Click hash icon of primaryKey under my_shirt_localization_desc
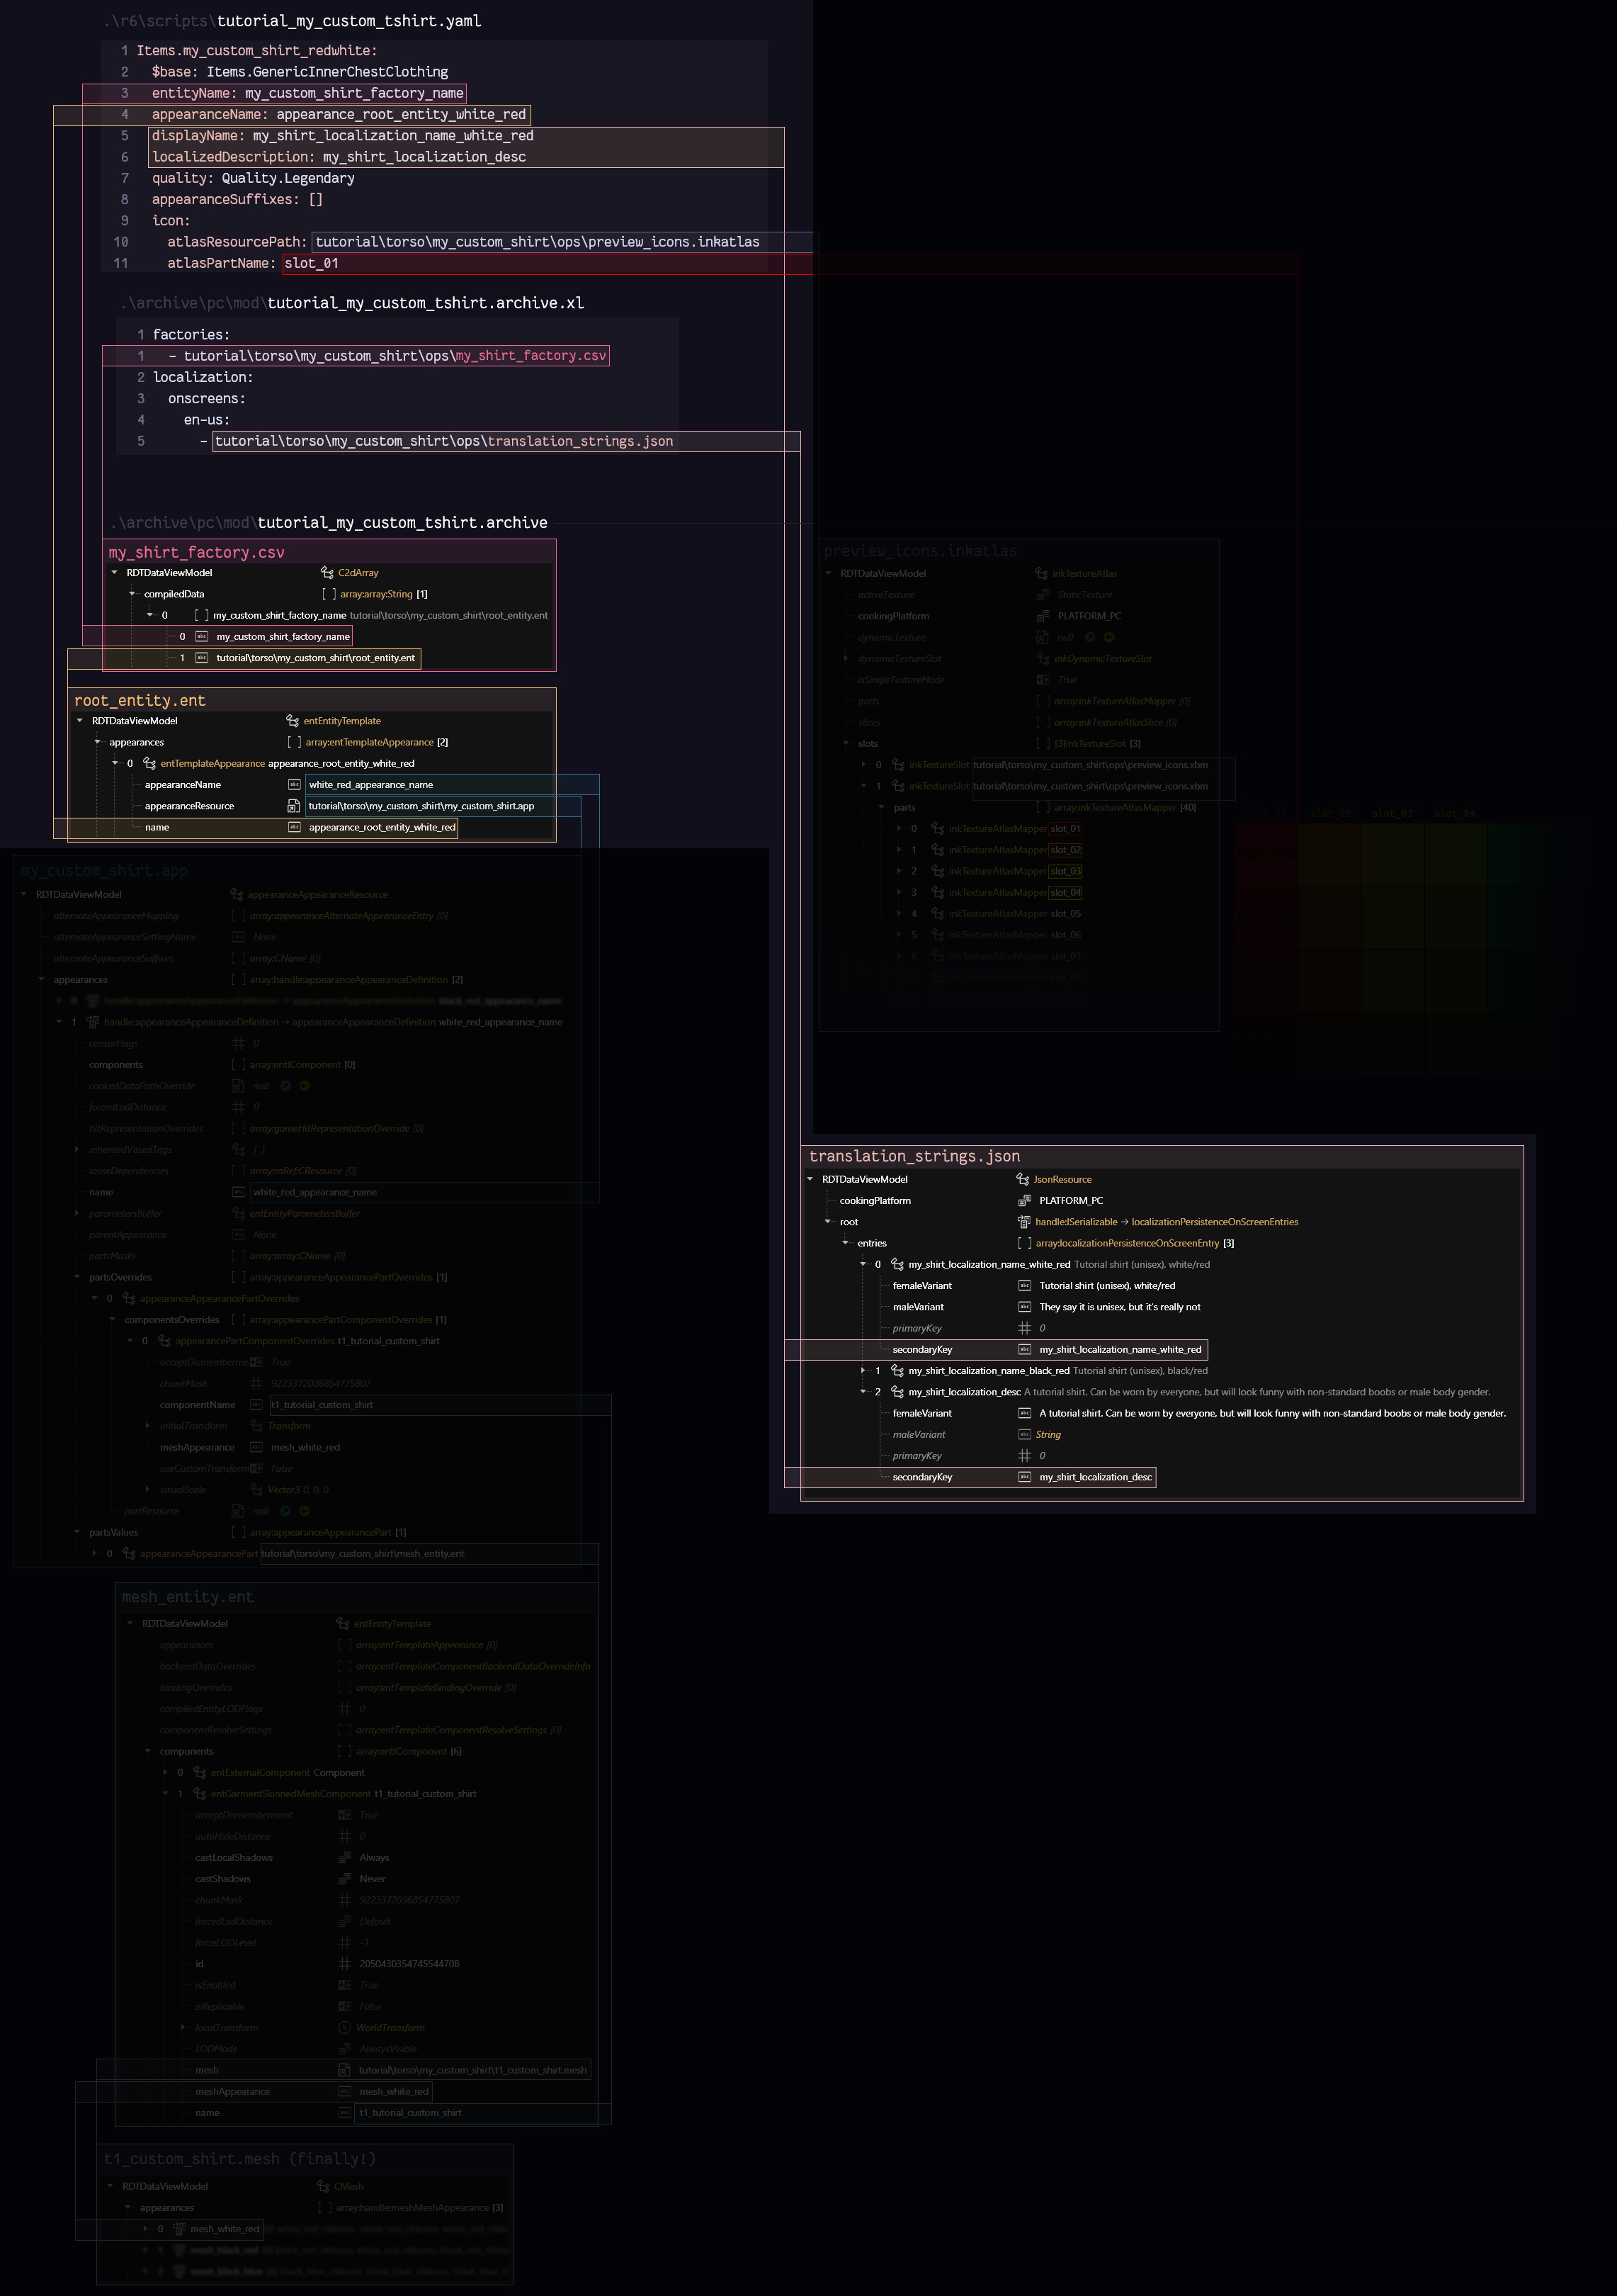 (x=1024, y=1456)
